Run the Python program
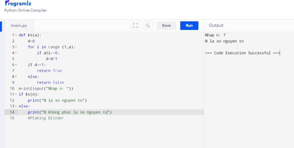The width and height of the screenshot is (294, 148). point(189,25)
